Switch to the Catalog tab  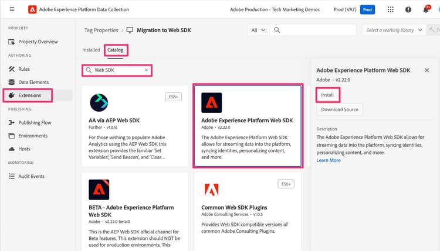pyautogui.click(x=115, y=50)
